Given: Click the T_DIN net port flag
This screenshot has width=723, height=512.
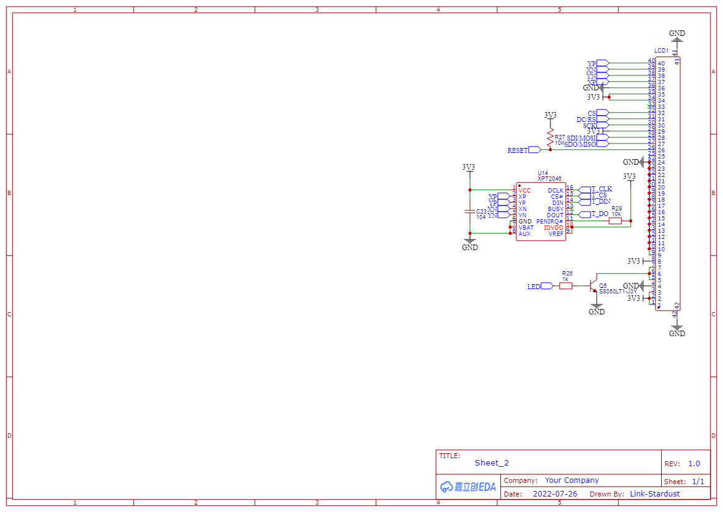Looking at the screenshot, I should coord(584,202).
